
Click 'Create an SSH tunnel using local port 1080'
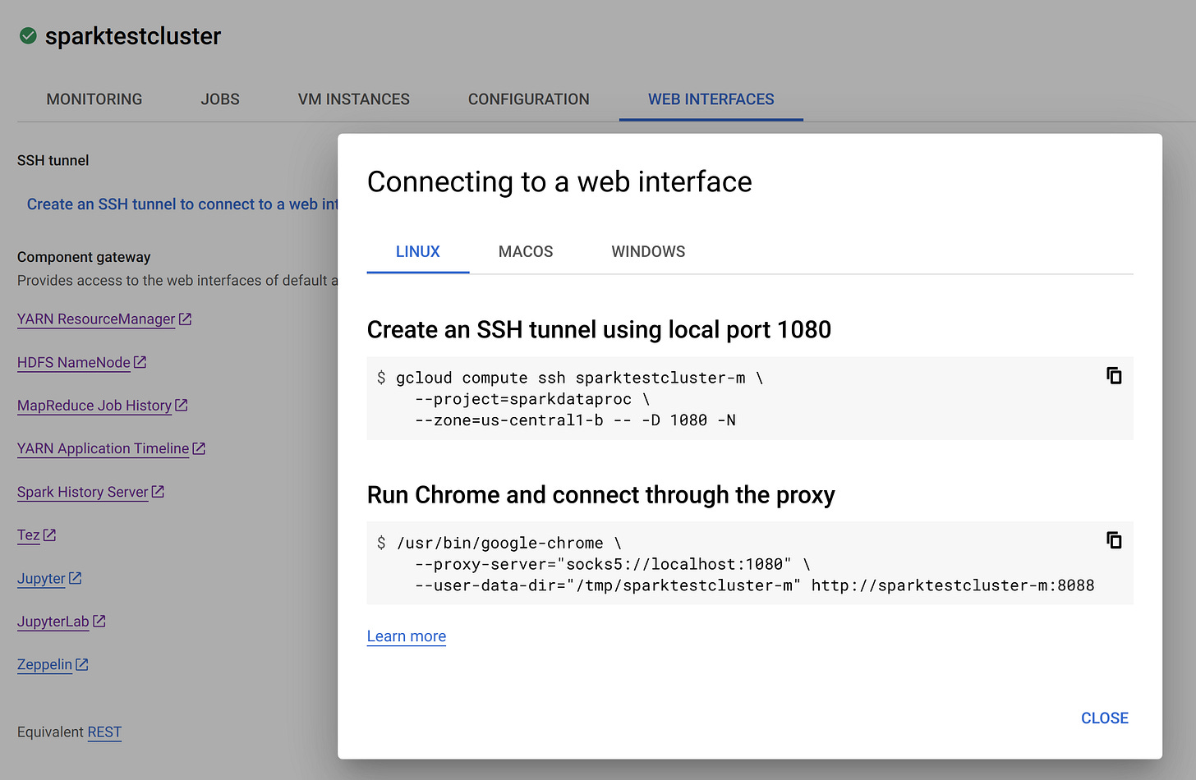599,329
